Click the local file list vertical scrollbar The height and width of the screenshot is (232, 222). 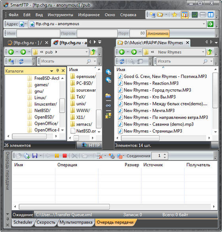coord(216,90)
